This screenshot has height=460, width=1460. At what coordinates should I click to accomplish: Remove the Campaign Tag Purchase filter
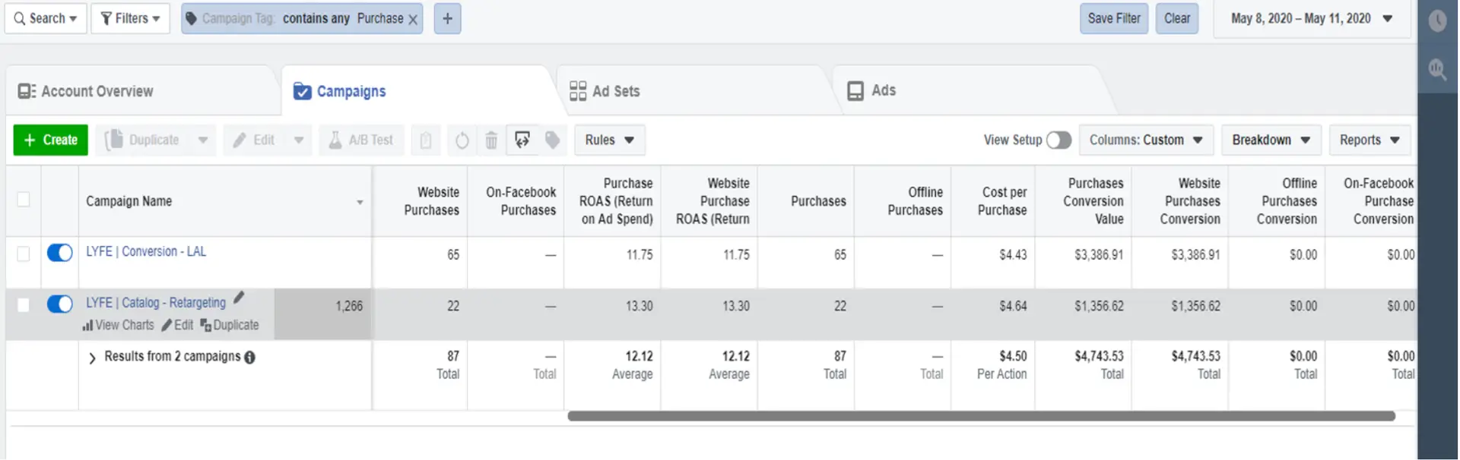coord(413,20)
